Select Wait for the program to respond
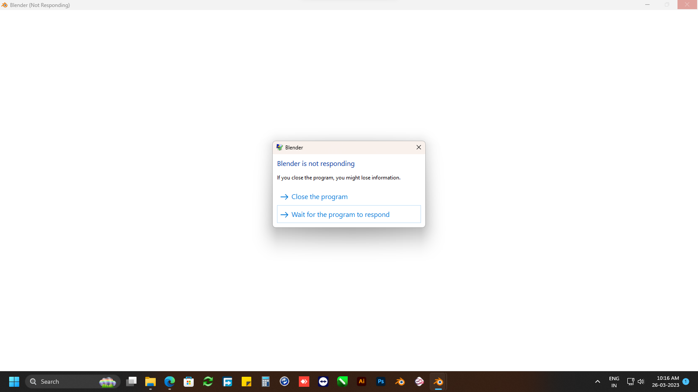This screenshot has width=698, height=392. click(x=349, y=214)
